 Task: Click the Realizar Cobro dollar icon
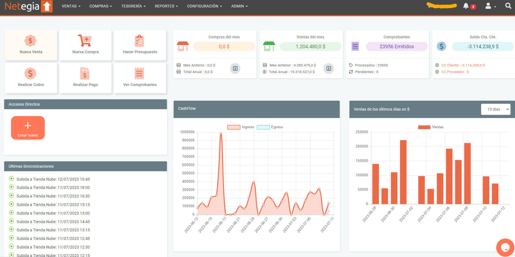tap(30, 73)
